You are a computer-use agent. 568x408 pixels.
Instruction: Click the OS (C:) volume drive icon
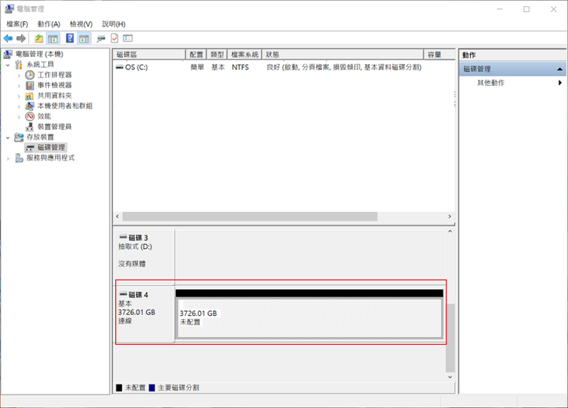[119, 67]
